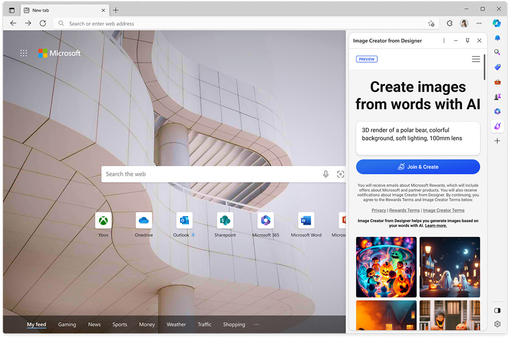Launch Outlook from the quick links
The width and height of the screenshot is (510, 338).
tap(184, 220)
